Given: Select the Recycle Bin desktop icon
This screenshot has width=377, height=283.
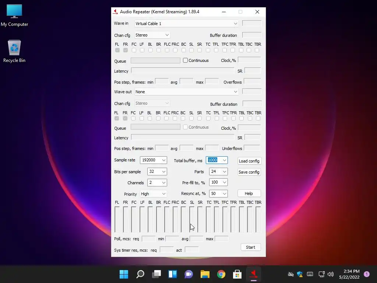Looking at the screenshot, I should point(14,51).
